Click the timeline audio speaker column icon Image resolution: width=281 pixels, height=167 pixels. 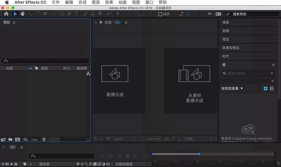[x=7, y=164]
